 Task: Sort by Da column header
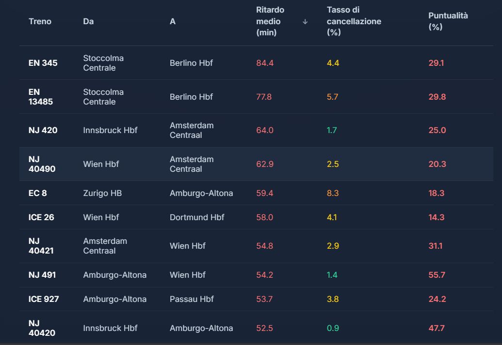pos(88,21)
